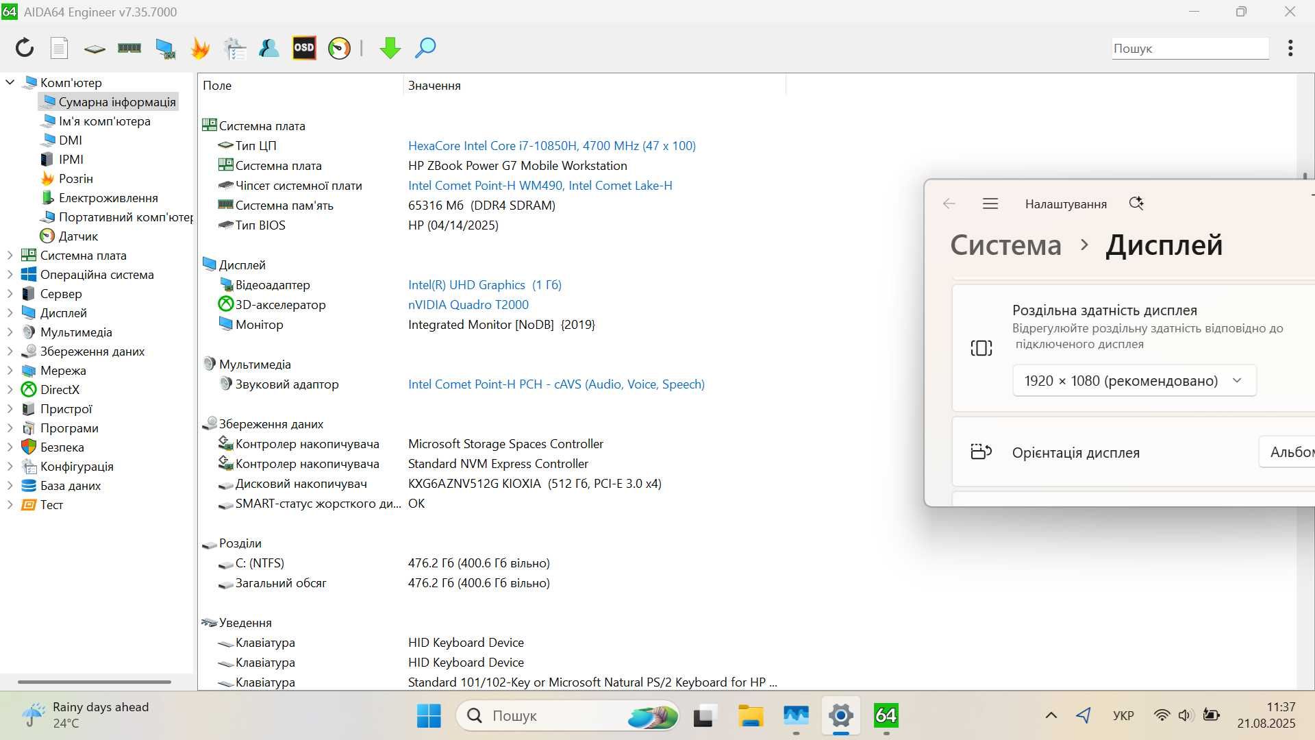
Task: Select the IPMI tree item
Action: pyautogui.click(x=71, y=159)
